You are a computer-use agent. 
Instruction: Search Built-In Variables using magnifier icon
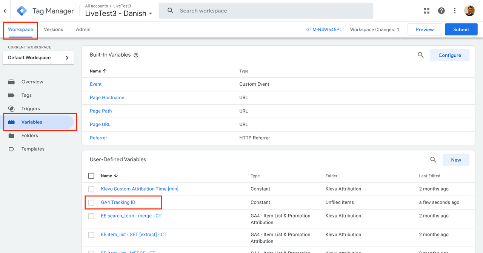click(421, 55)
